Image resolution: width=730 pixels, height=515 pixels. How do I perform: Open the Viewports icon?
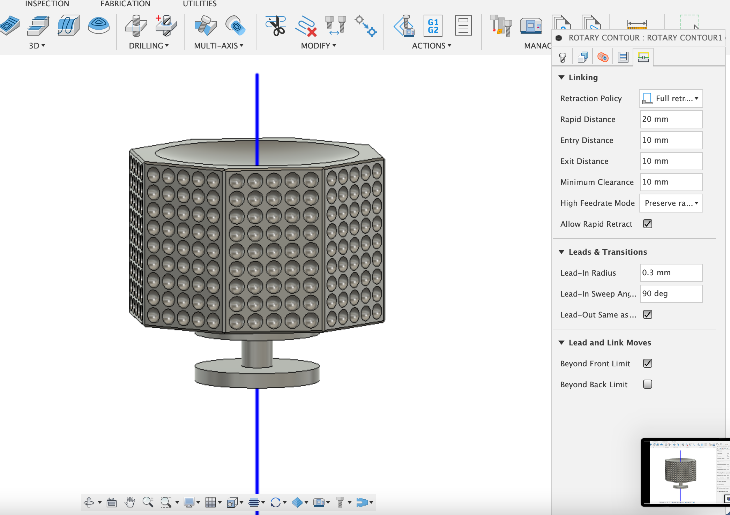click(232, 502)
